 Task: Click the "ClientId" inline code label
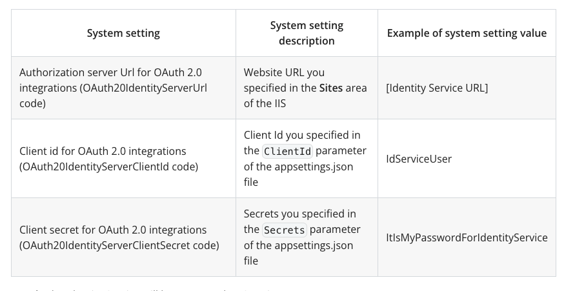(288, 151)
